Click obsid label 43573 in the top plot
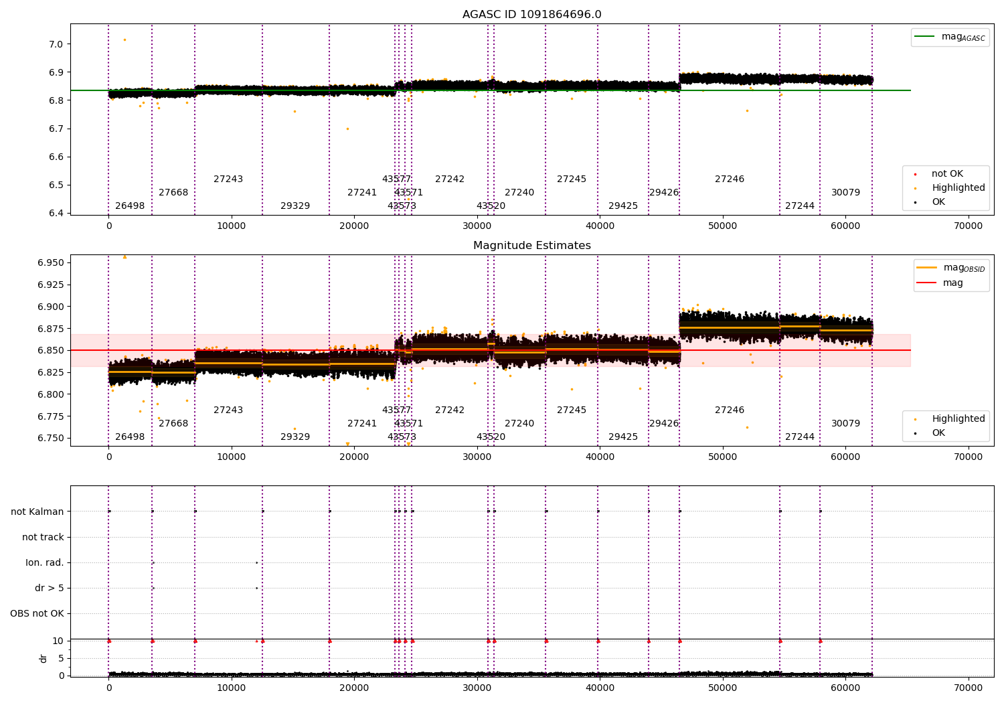 click(x=402, y=206)
